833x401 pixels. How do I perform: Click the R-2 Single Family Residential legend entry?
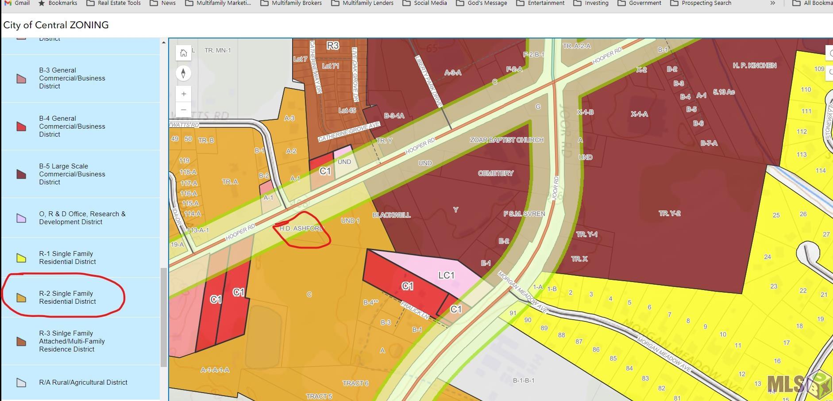coord(67,298)
